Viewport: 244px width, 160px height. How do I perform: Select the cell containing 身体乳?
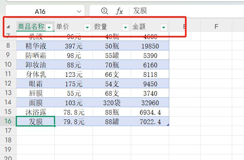35,74
